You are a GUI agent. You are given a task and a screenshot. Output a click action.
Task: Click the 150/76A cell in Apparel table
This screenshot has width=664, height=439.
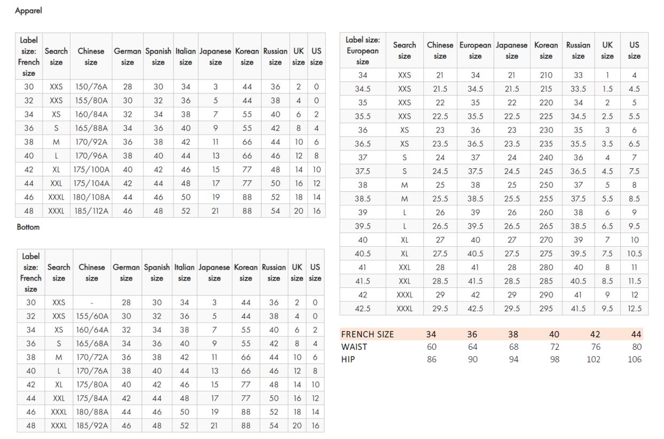tap(91, 87)
